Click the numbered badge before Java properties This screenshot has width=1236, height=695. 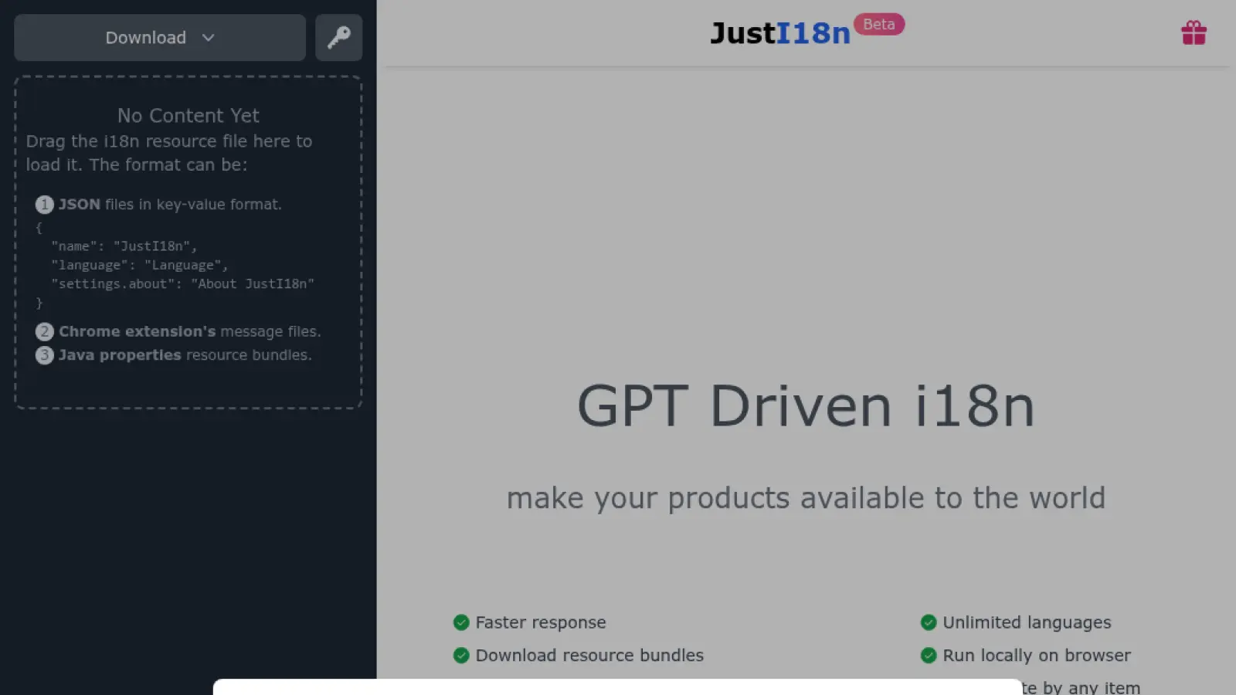pos(44,355)
